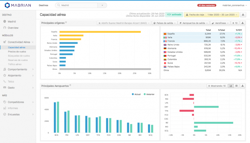This screenshot has width=250, height=143.
Task: Click the Madrid destination search field
Action: pyautogui.click(x=78, y=5)
